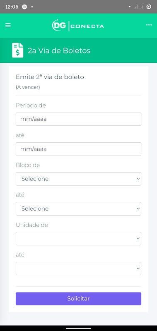Tap the '(A vencer)' subtitle text
Image resolution: width=157 pixels, height=331 pixels.
pos(28,87)
